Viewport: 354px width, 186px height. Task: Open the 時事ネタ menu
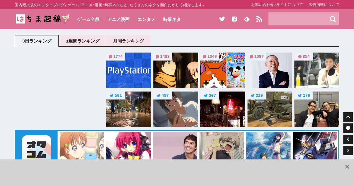172,19
